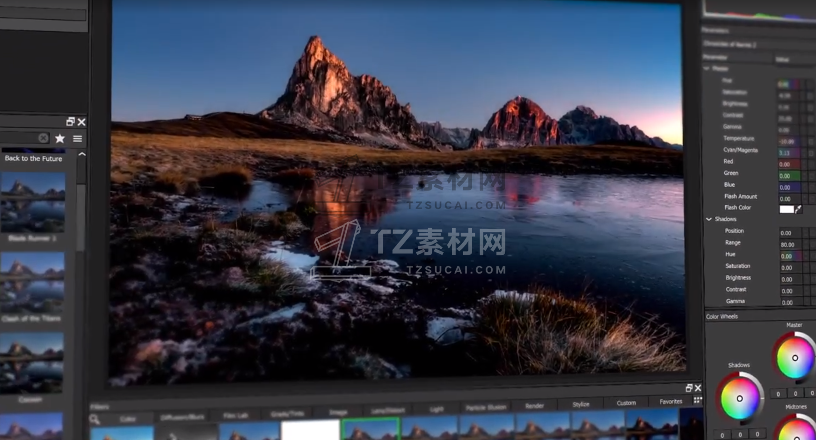Click the Shadows Position value field

(791, 233)
